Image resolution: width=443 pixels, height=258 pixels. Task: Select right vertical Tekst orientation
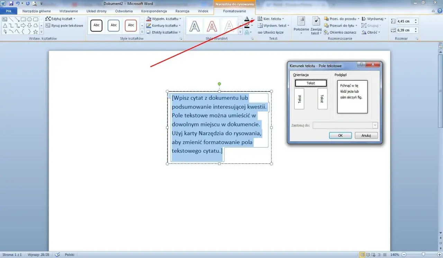(x=322, y=99)
